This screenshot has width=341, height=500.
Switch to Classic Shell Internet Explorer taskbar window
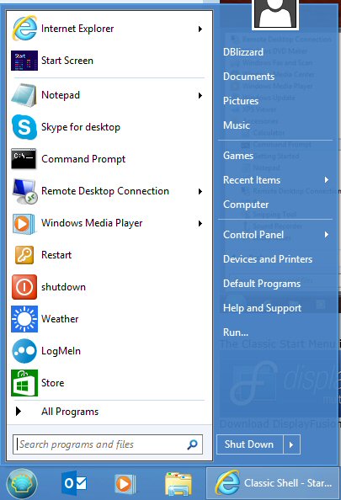(x=273, y=483)
